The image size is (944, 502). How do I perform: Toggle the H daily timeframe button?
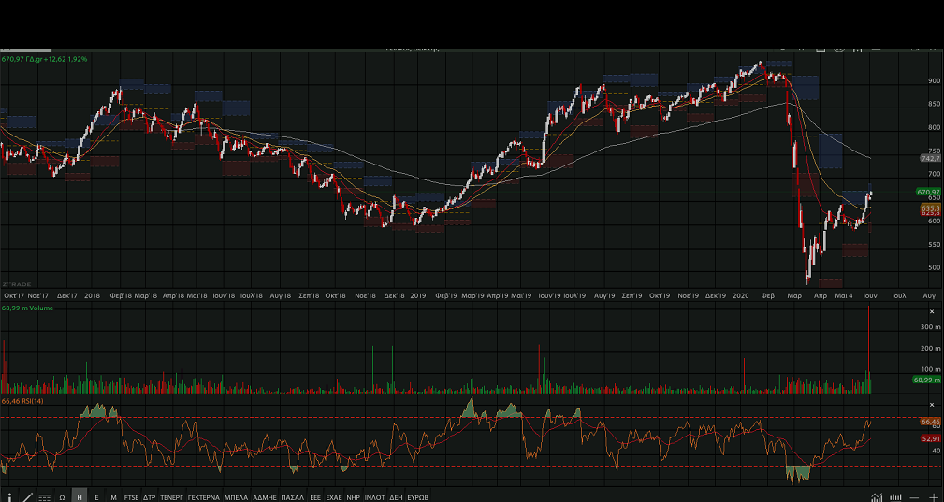pos(80,497)
